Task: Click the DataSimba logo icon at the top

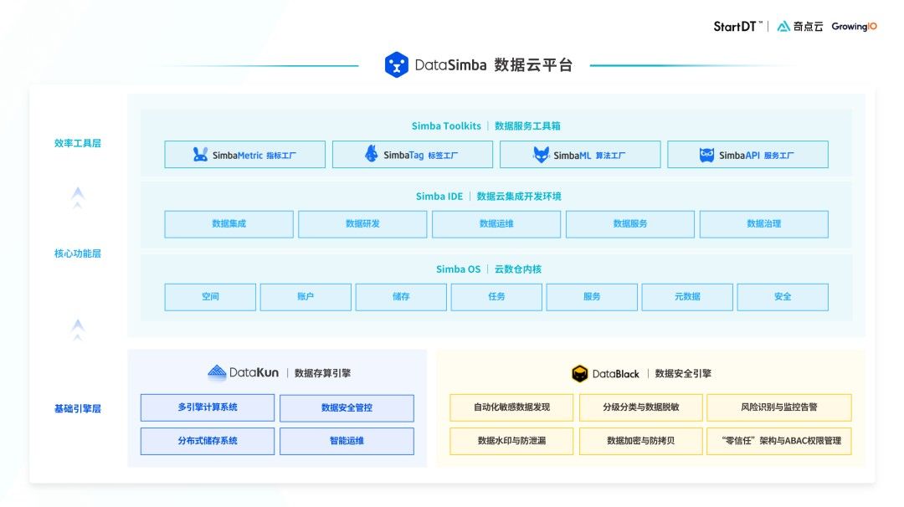Action: [395, 64]
